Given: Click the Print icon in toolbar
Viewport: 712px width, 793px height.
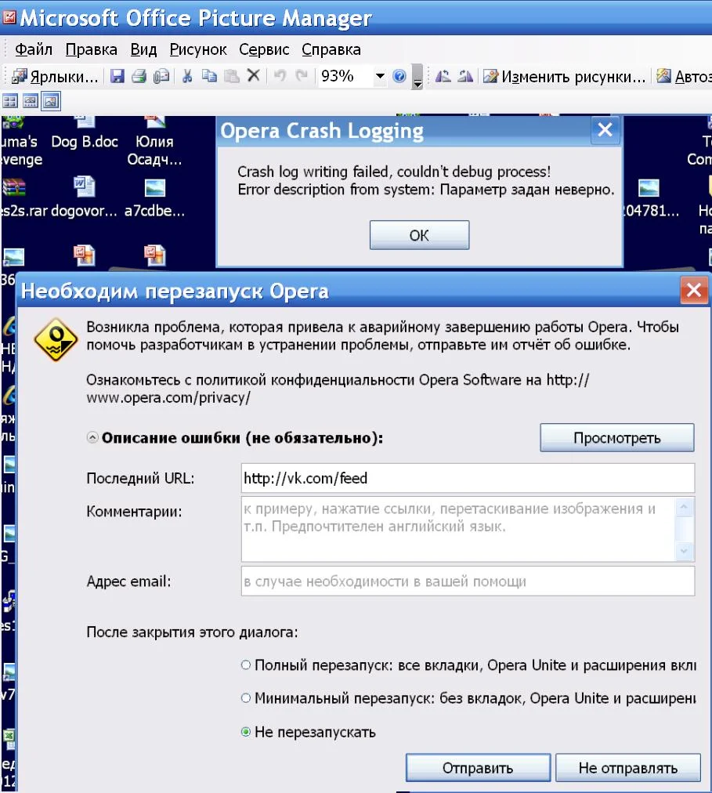Looking at the screenshot, I should [x=139, y=76].
